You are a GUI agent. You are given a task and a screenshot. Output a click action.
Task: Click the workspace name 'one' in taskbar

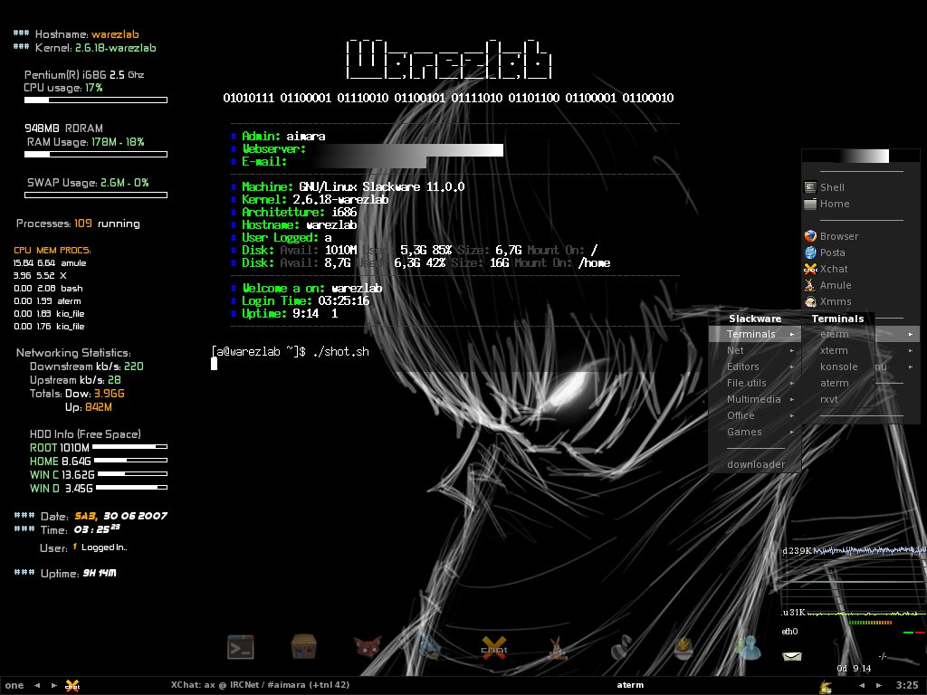tap(14, 686)
